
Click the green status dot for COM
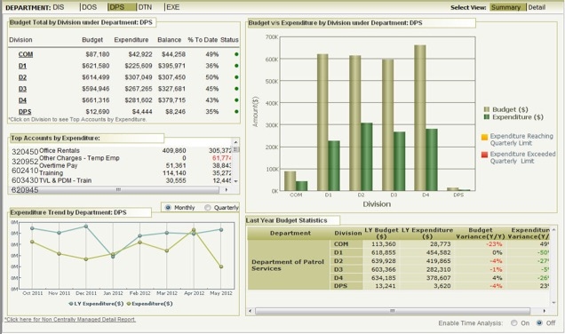236,54
